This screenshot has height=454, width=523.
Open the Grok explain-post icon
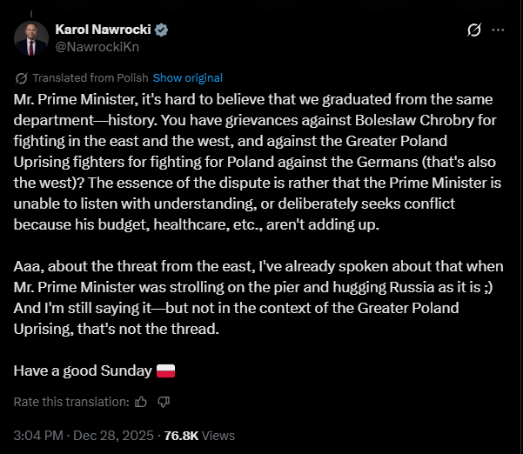474,30
